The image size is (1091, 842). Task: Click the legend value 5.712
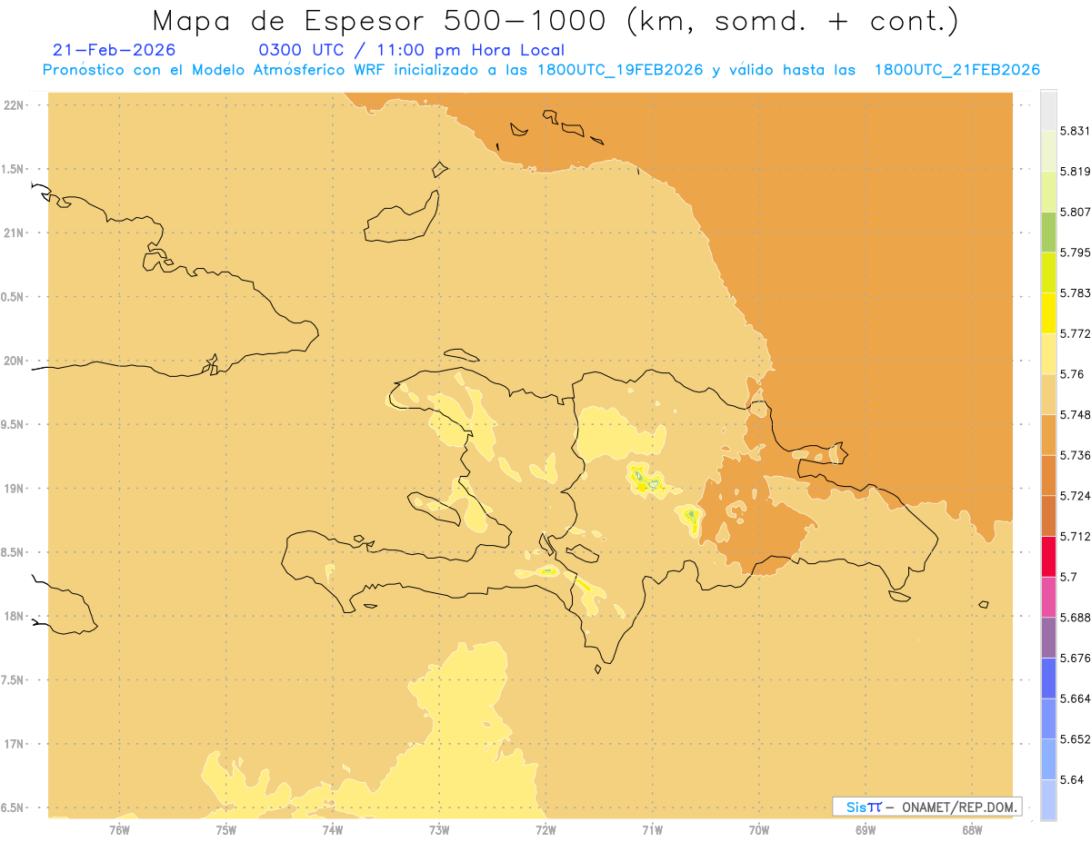click(1075, 536)
